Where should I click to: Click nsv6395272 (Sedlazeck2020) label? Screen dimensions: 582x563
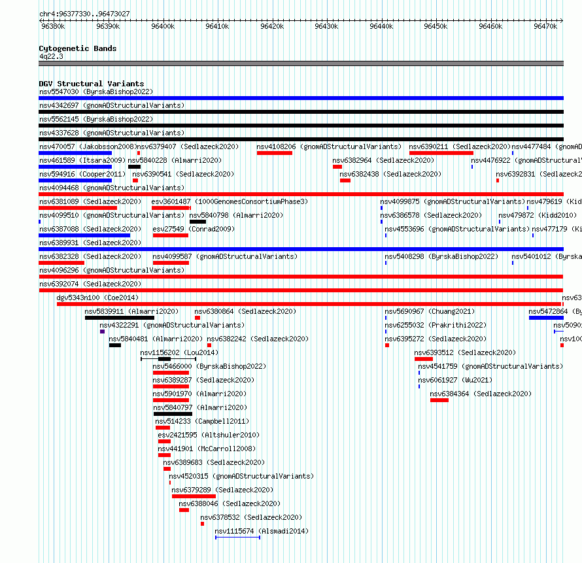tap(436, 339)
